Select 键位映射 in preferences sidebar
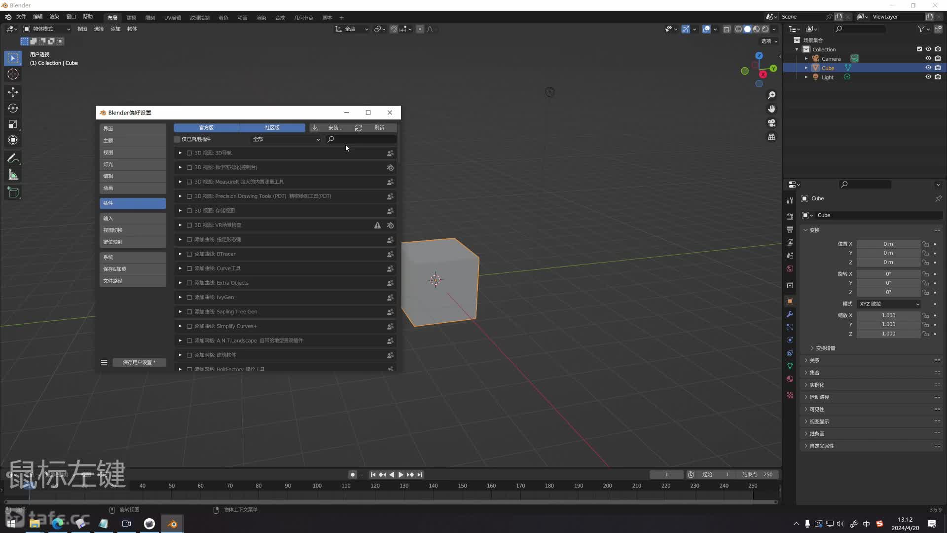947x533 pixels. (133, 242)
